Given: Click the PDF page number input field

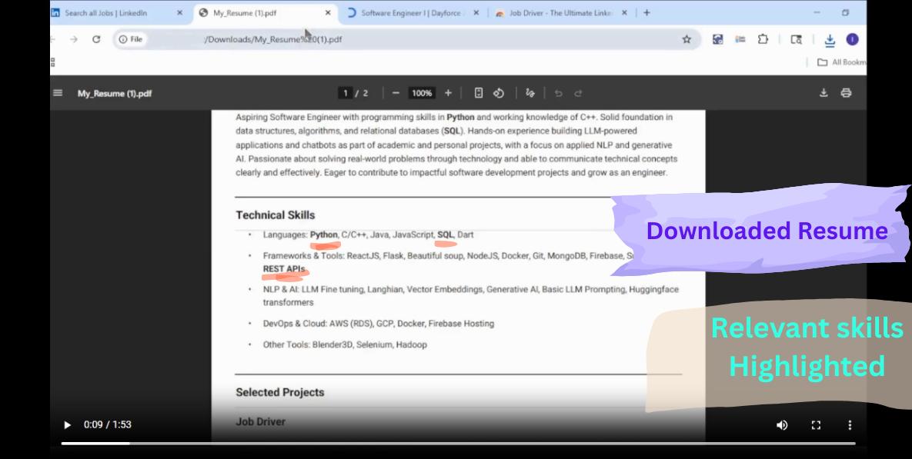Looking at the screenshot, I should pyautogui.click(x=345, y=92).
